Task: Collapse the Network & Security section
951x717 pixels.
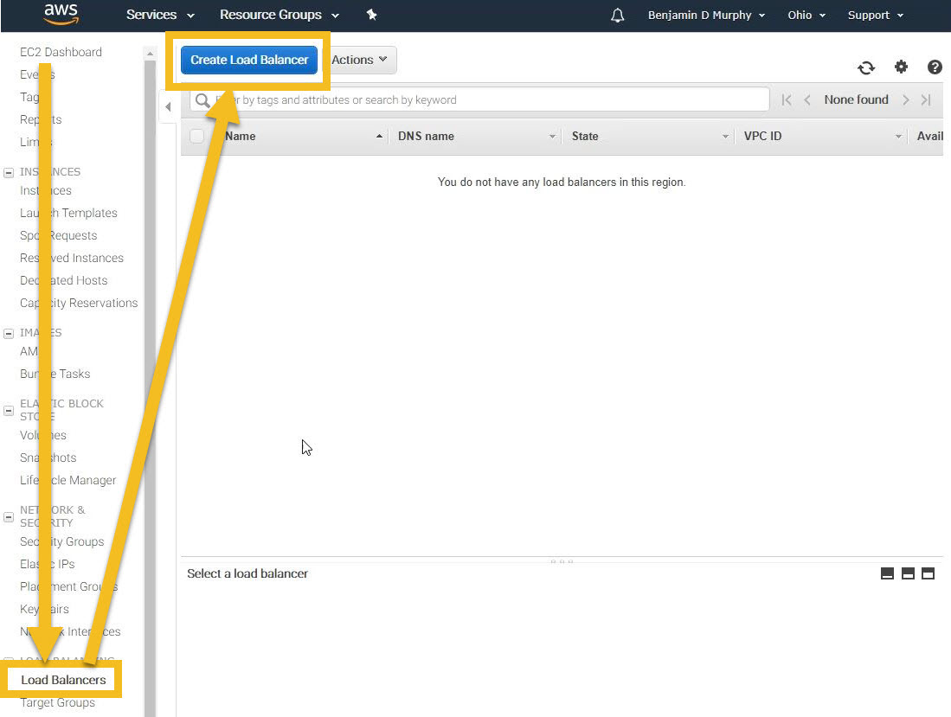Action: point(9,517)
